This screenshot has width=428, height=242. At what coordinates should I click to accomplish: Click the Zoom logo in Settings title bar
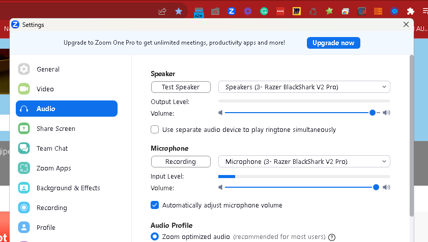[x=15, y=24]
